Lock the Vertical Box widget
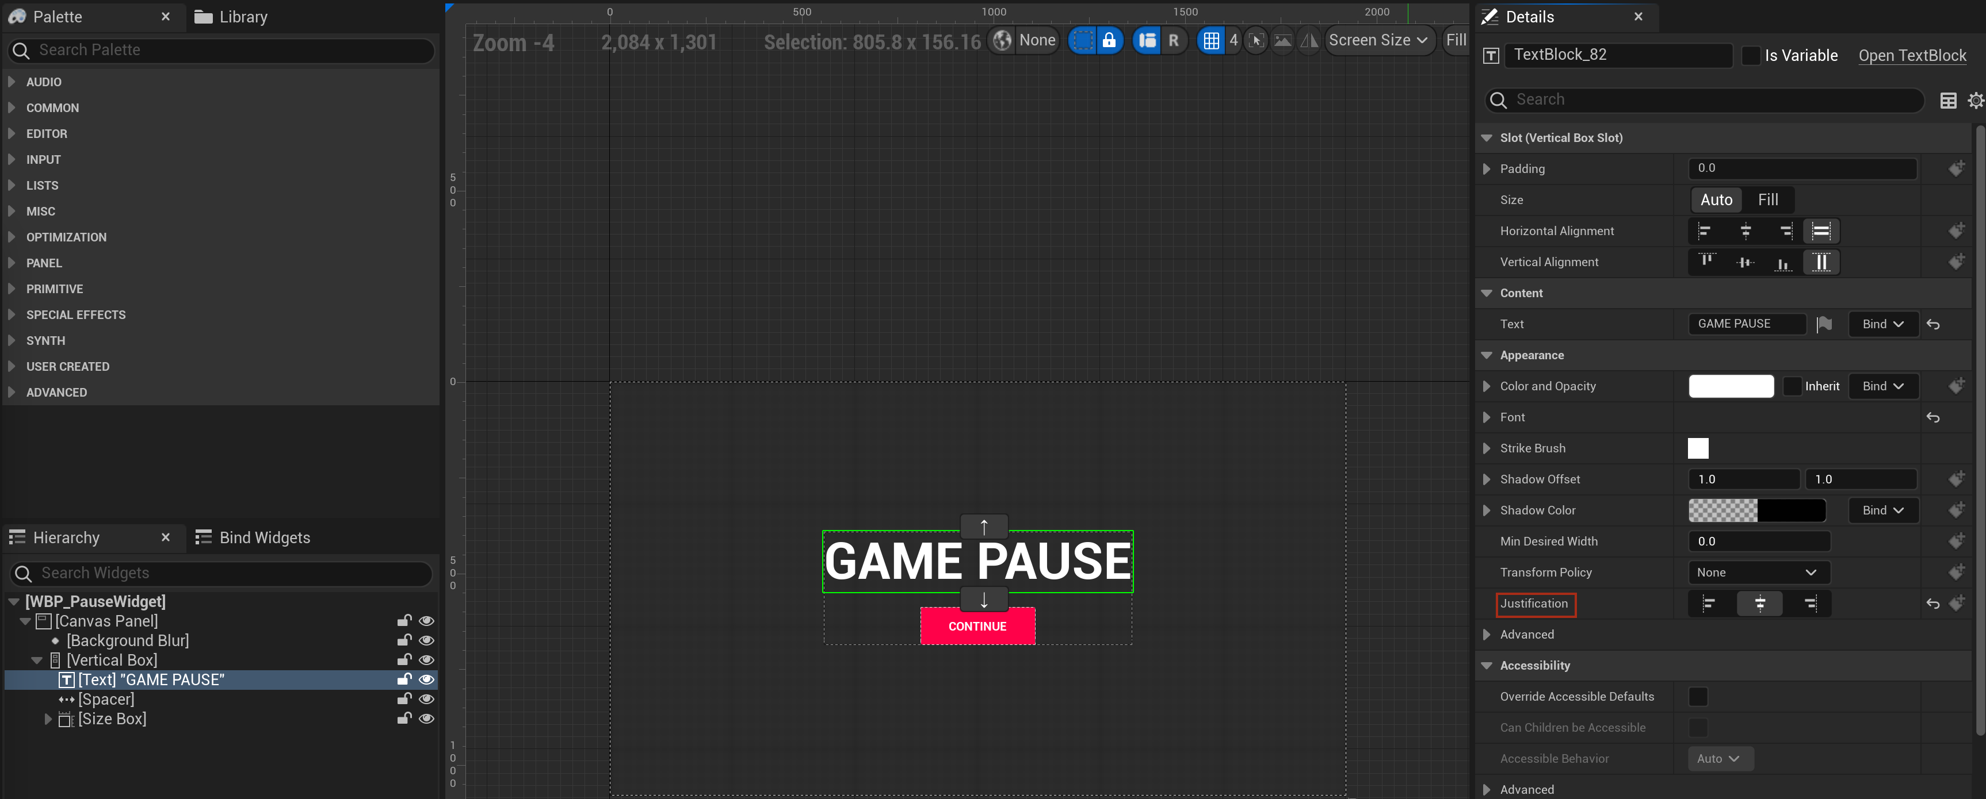The image size is (1986, 799). tap(404, 660)
